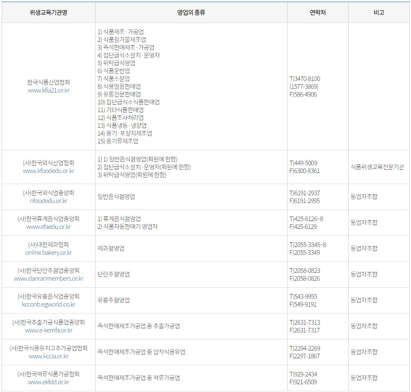
Task: Click the T)449-5009 phone number
Action: point(303,163)
